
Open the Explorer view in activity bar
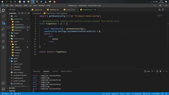pos(3,11)
